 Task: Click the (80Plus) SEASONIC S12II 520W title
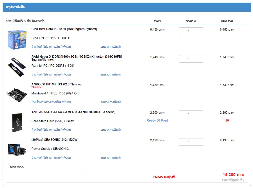[x=54, y=140]
